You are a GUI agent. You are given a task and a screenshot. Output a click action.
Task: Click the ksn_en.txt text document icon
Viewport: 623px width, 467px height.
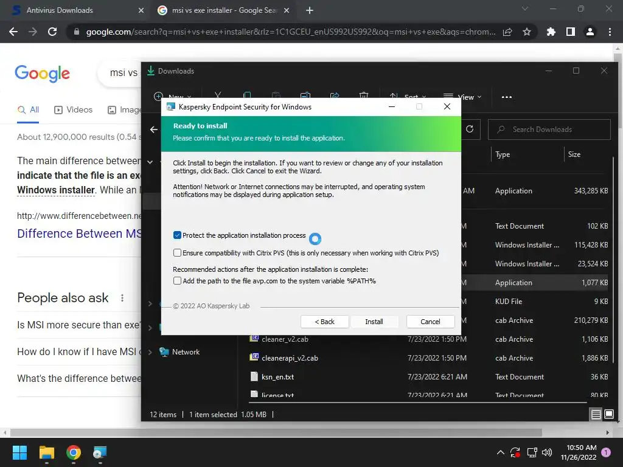[x=254, y=376]
